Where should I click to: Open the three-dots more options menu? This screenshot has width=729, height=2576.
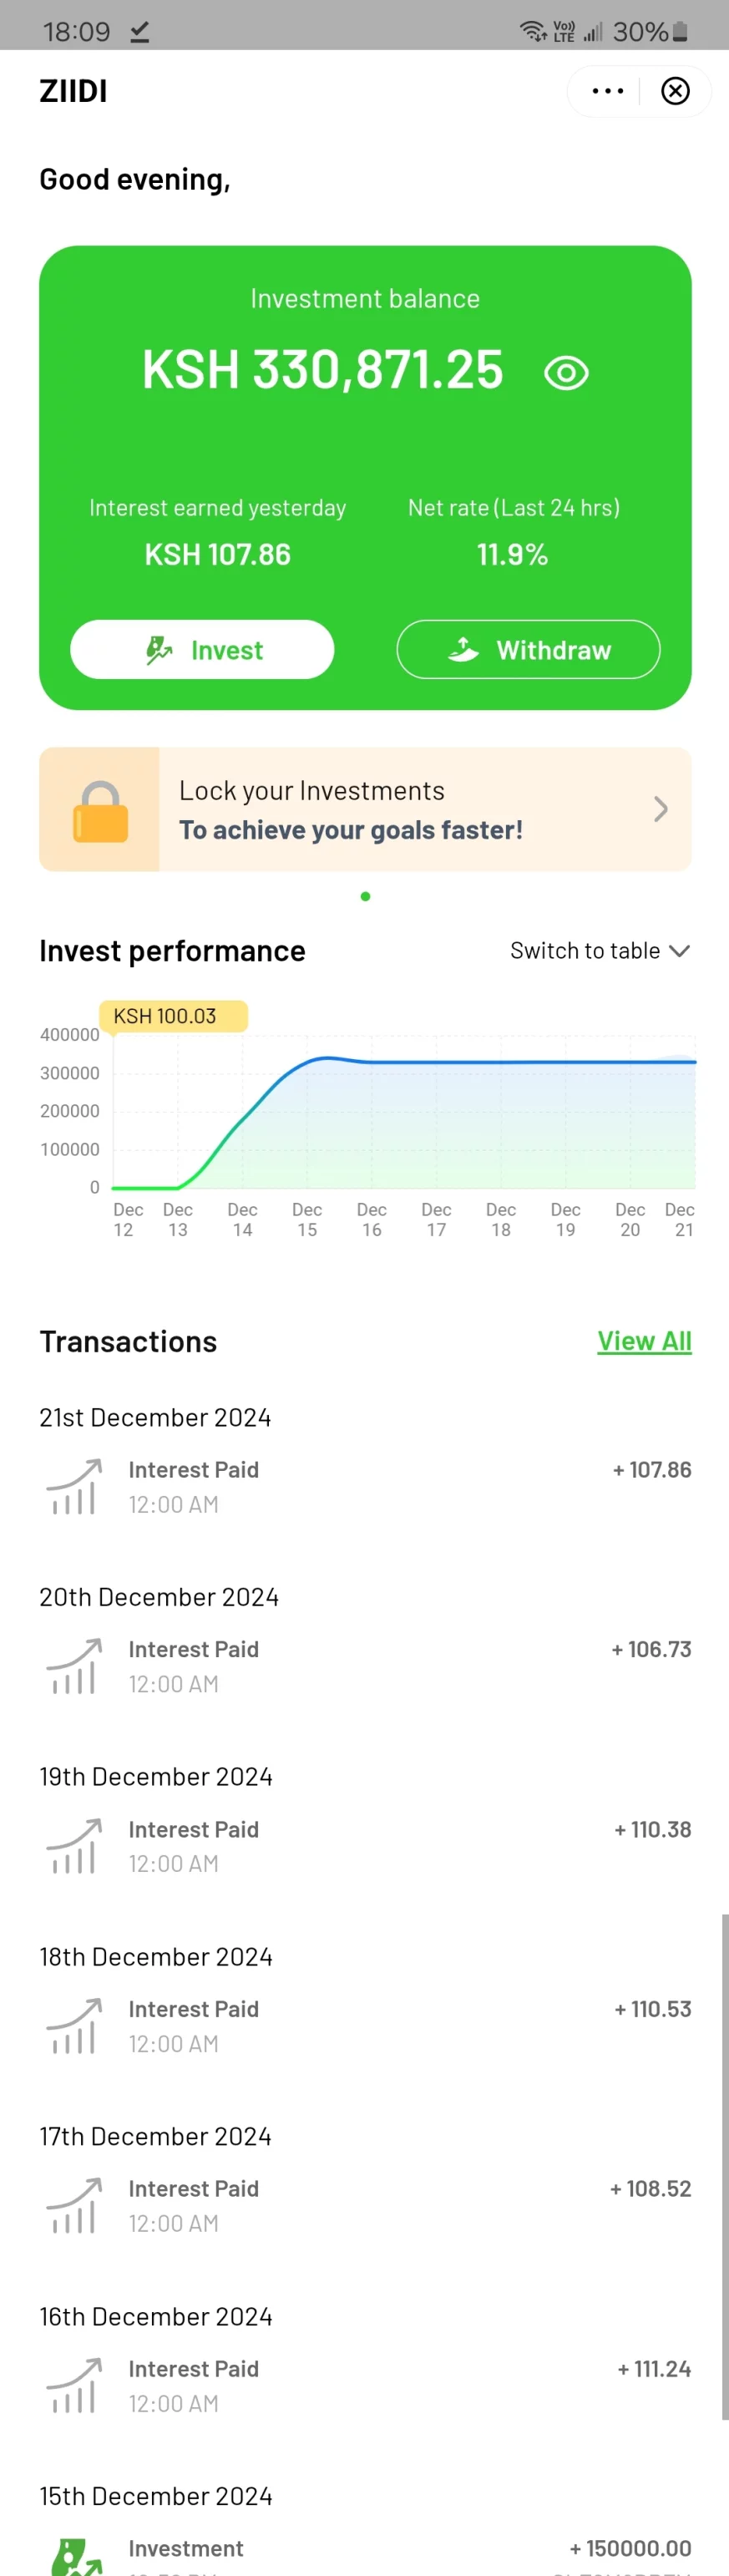tap(607, 91)
